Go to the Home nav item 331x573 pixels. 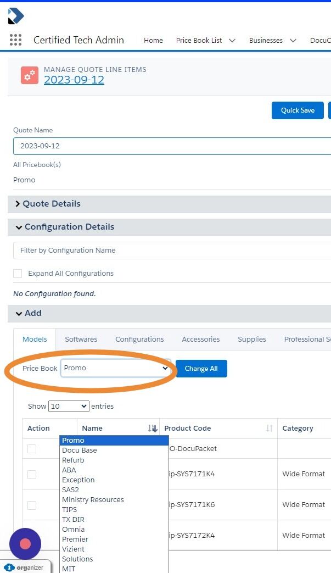[x=153, y=41]
